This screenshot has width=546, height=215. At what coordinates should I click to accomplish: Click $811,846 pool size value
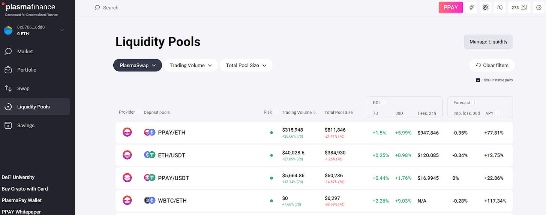tap(335, 130)
